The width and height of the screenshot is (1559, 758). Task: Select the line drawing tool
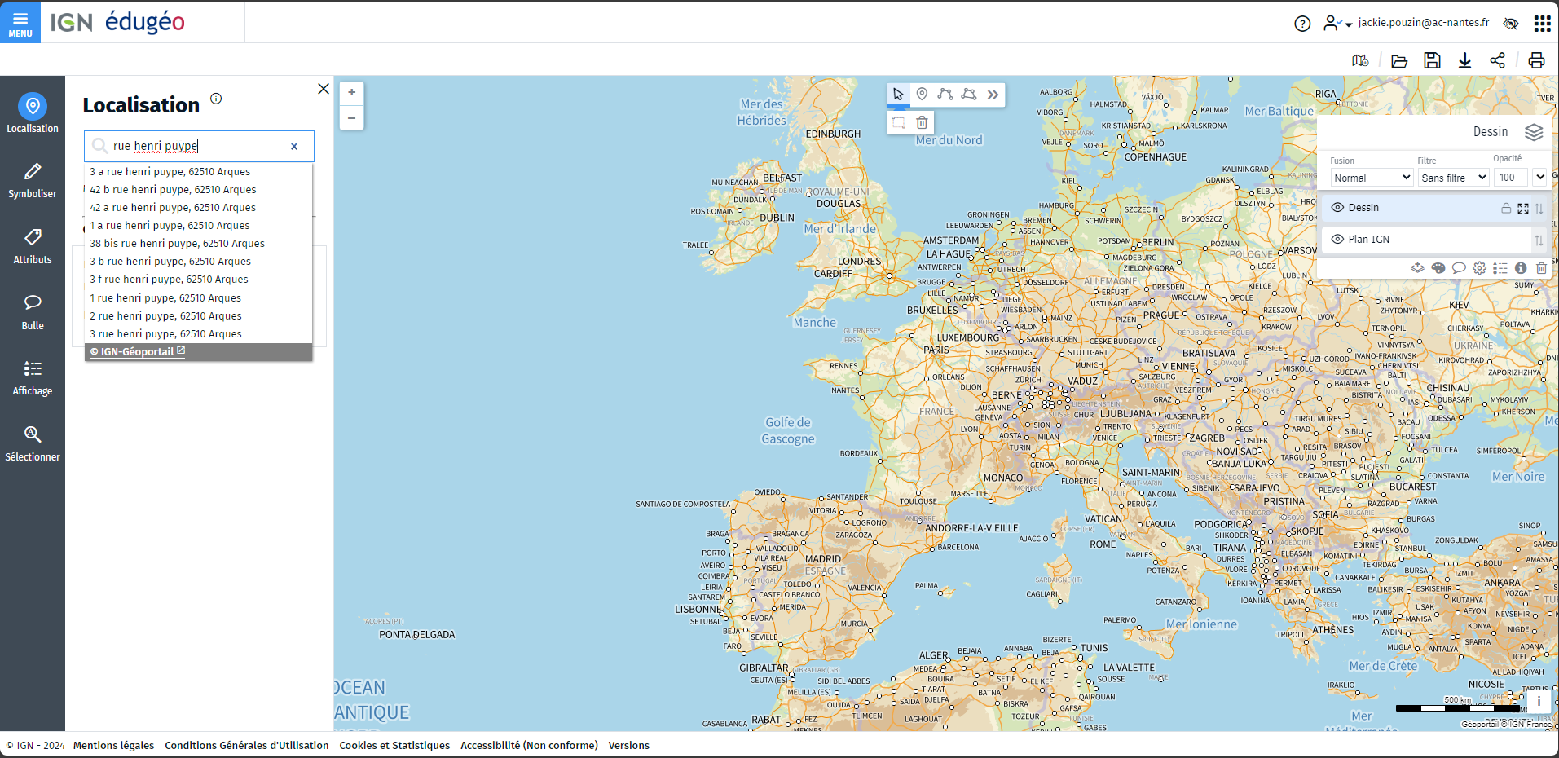pos(945,95)
